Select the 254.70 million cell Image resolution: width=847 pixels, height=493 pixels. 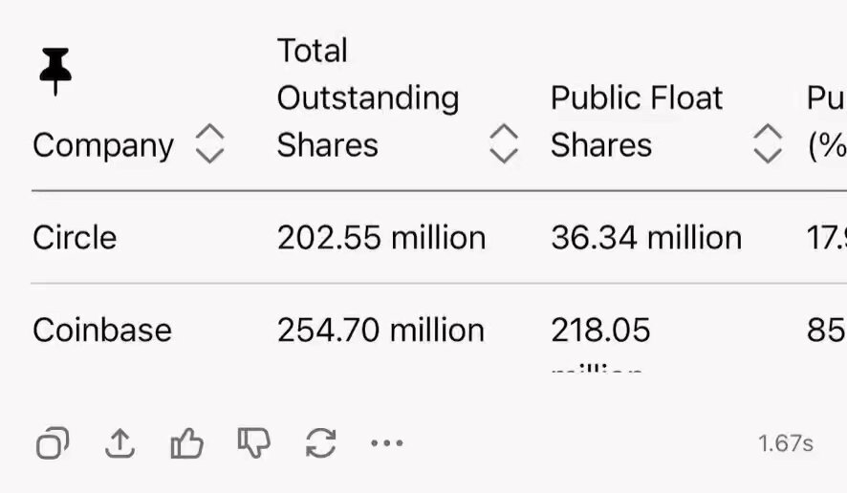tap(380, 330)
